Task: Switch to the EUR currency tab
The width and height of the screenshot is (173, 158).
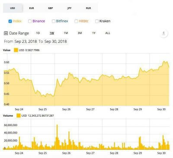Action: (32, 8)
